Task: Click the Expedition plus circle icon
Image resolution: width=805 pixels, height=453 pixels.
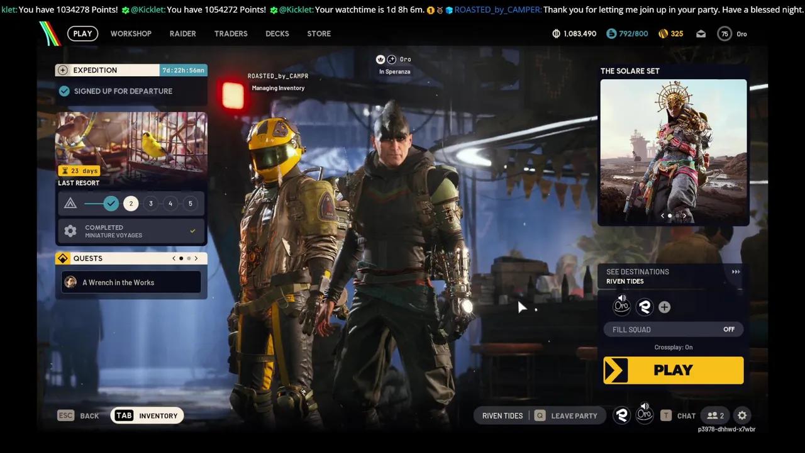Action: [x=63, y=70]
